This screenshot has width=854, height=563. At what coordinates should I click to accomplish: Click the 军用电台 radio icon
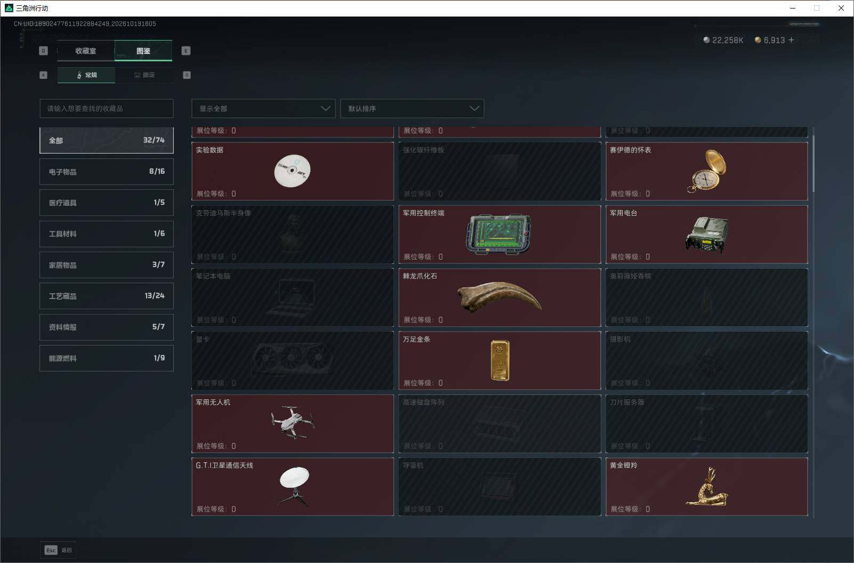tap(707, 234)
